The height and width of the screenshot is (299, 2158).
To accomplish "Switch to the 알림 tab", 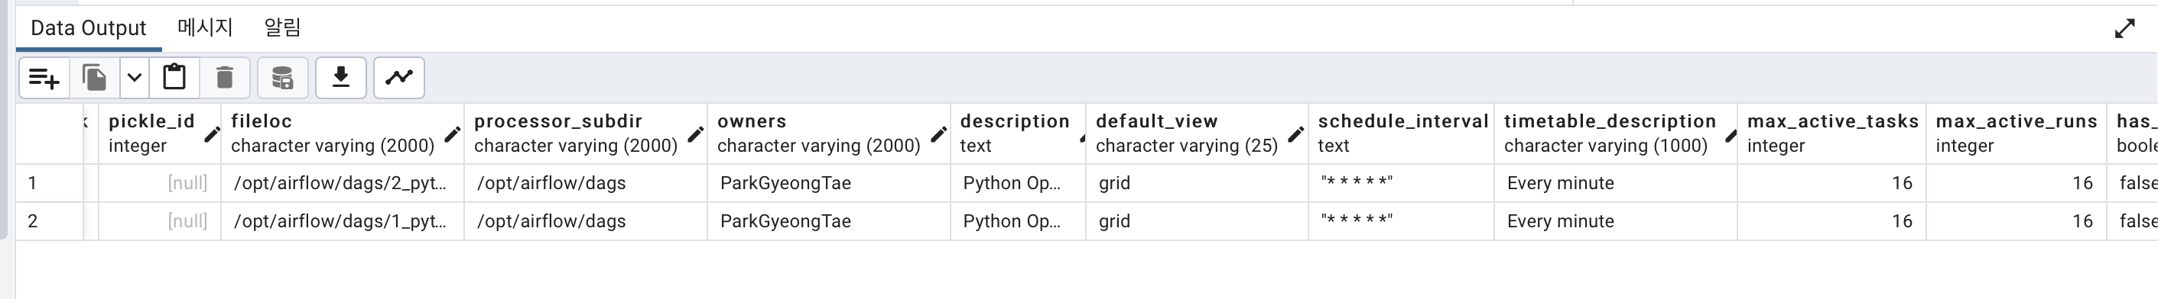I will (x=282, y=27).
